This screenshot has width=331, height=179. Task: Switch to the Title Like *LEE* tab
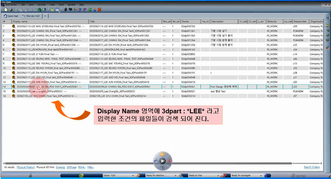coord(31,16)
